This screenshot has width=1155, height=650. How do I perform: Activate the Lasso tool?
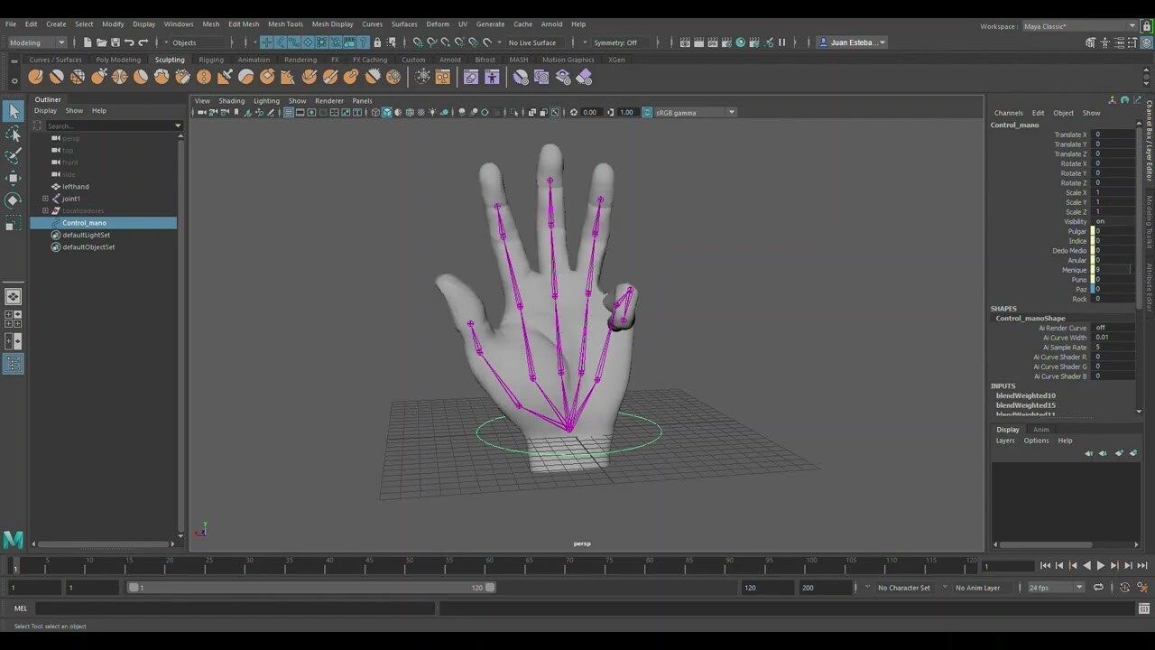point(14,133)
